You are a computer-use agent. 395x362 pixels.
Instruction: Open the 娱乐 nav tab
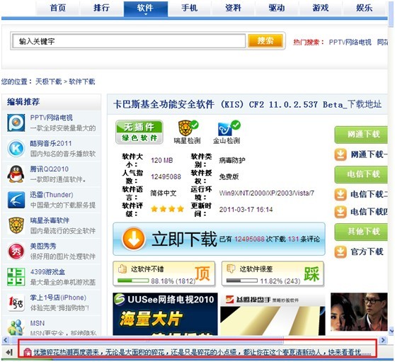364,8
